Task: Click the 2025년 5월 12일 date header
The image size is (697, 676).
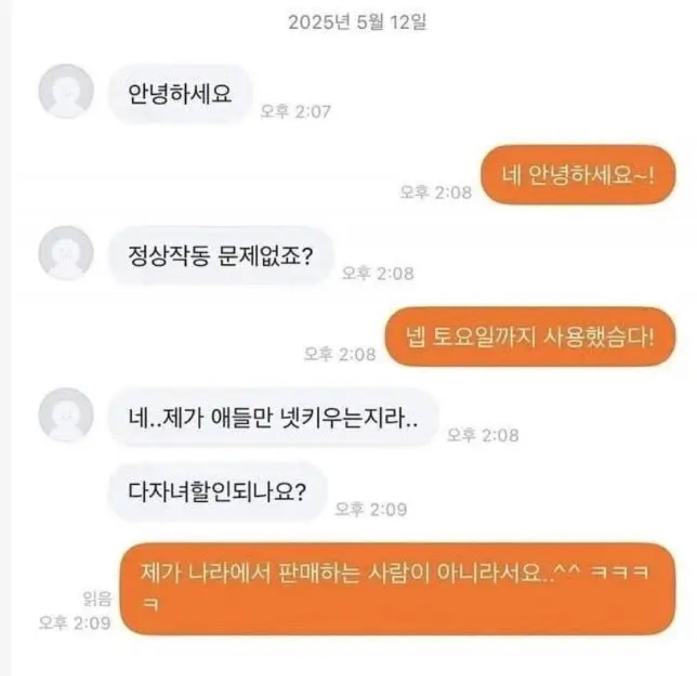Action: click(357, 22)
